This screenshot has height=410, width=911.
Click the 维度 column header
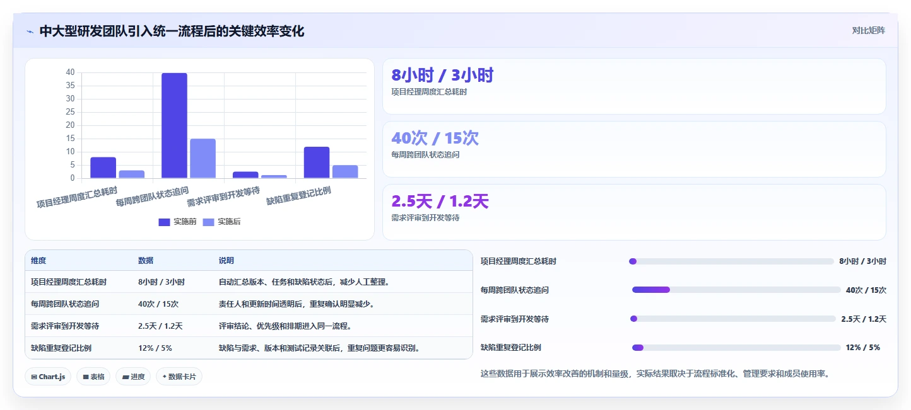38,261
